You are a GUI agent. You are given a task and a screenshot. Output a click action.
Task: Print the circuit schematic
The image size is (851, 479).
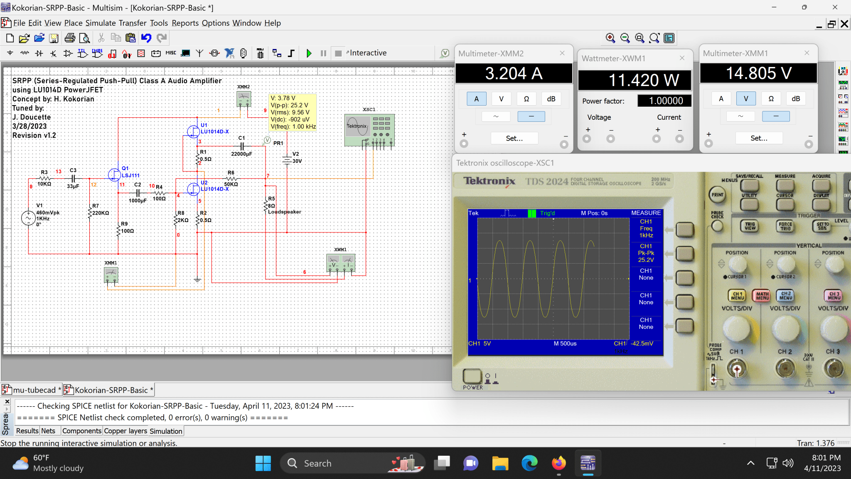tap(70, 38)
